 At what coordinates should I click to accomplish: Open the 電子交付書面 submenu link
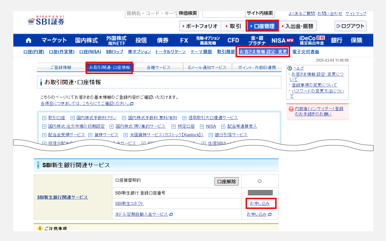306,52
